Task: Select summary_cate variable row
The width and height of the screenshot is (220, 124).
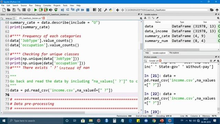Action: (x=182, y=36)
